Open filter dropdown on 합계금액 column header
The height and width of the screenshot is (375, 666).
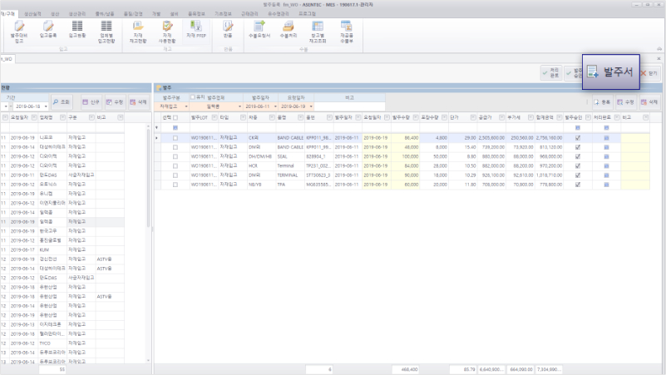coord(559,117)
